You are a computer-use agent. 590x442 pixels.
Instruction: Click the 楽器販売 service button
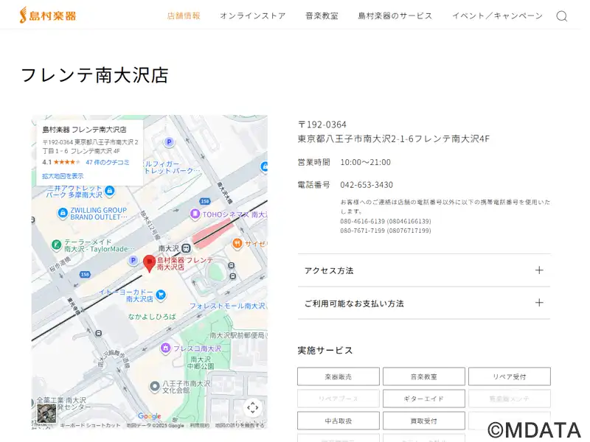click(339, 376)
